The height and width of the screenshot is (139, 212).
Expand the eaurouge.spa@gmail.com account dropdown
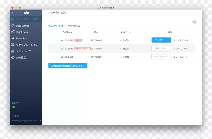click(41, 121)
